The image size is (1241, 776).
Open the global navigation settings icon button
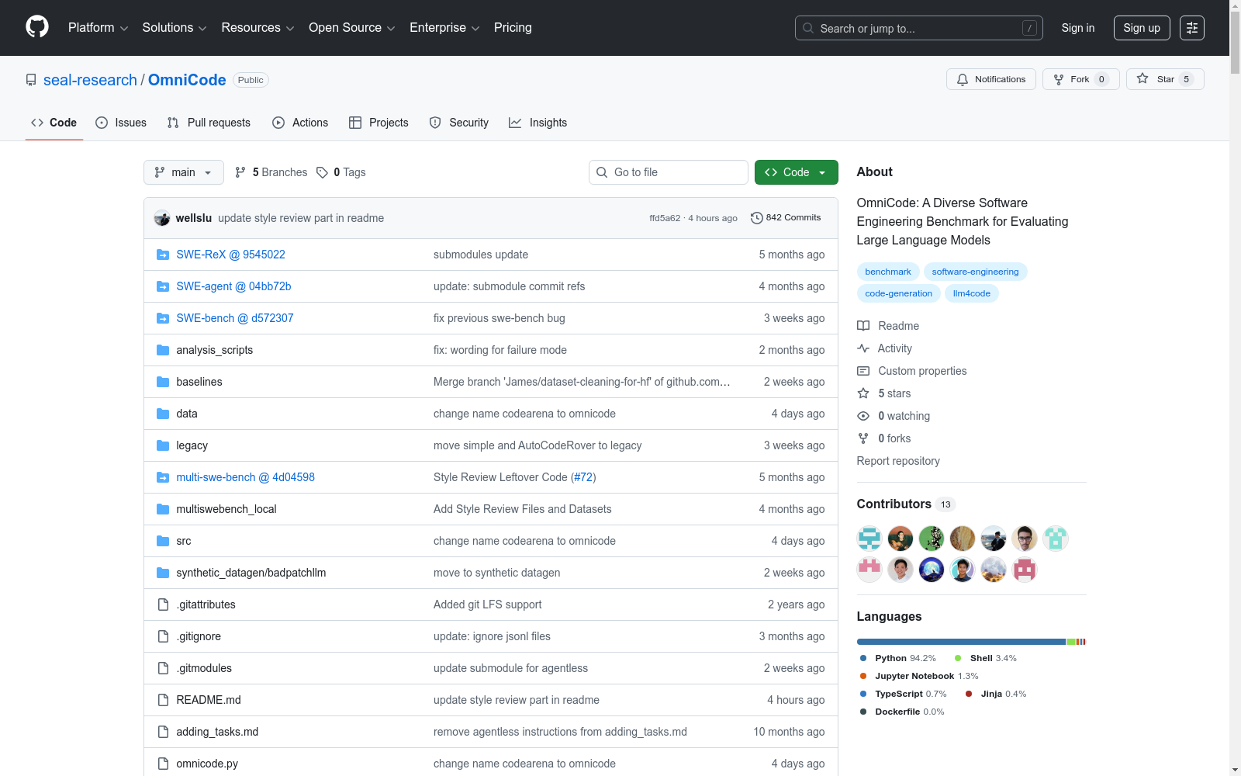click(x=1192, y=28)
